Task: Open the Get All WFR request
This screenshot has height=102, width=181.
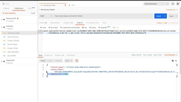Action: pos(12,56)
